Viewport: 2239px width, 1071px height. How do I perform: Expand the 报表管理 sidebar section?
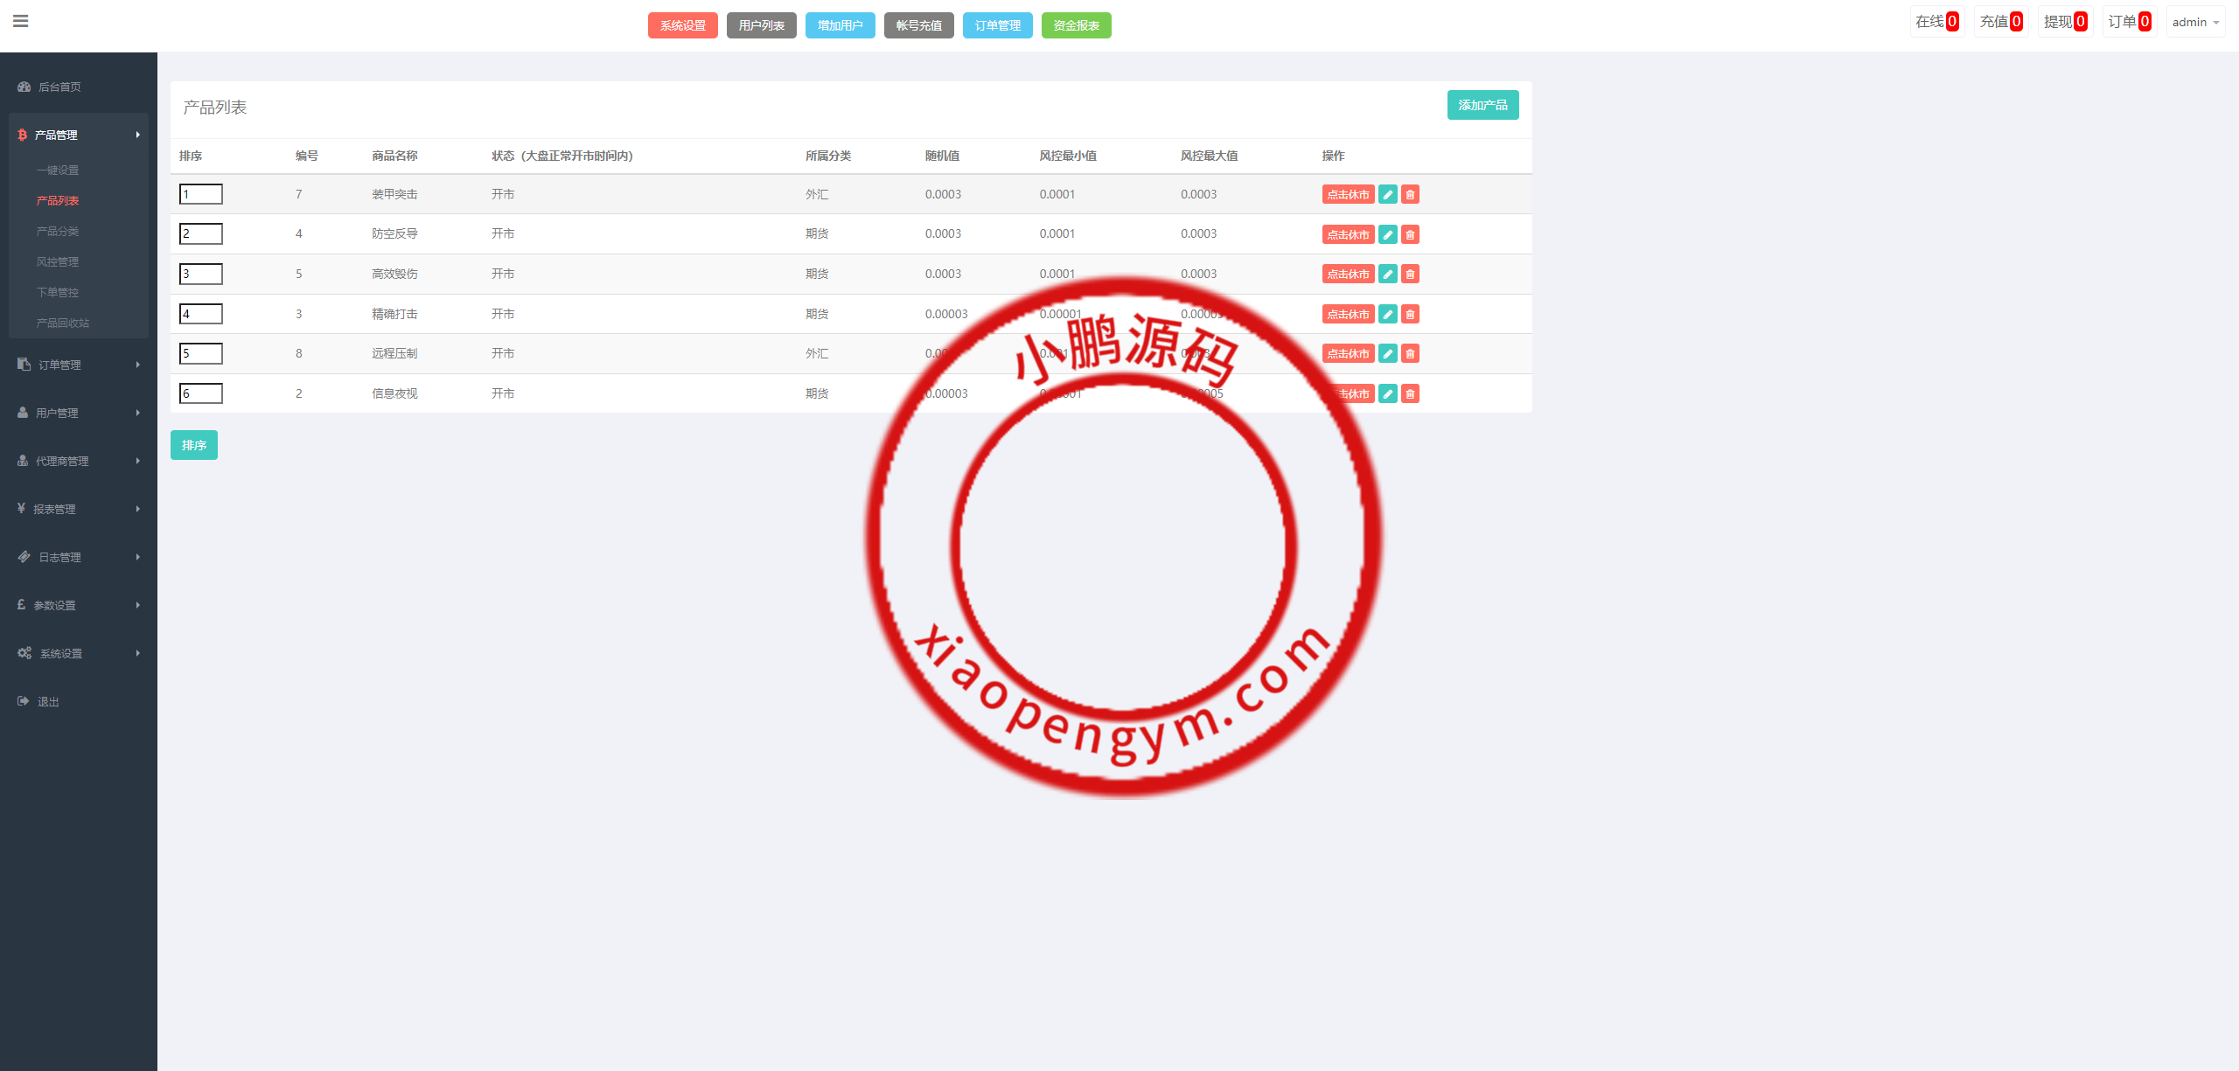[54, 508]
